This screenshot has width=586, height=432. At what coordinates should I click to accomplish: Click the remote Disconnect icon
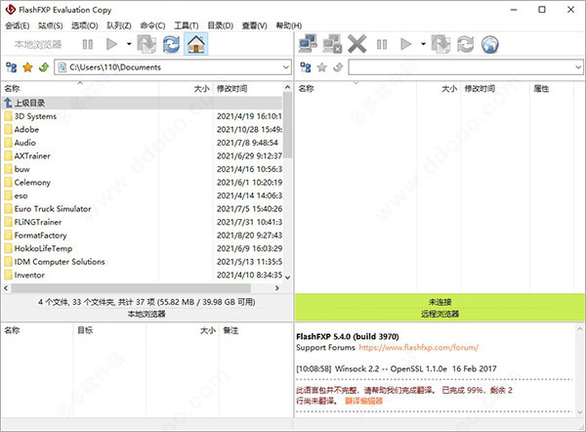pos(332,44)
